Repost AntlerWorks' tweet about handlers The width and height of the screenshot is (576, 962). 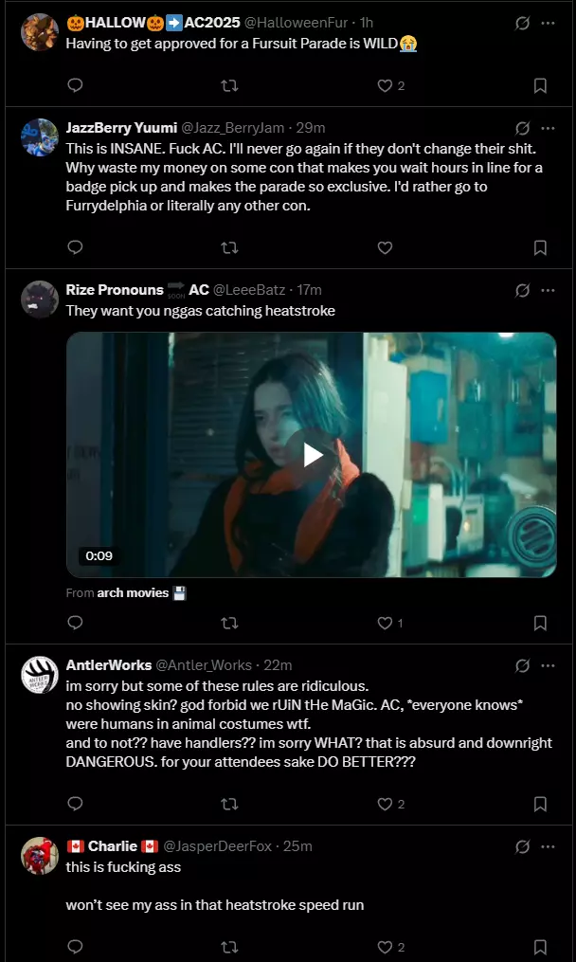click(229, 804)
